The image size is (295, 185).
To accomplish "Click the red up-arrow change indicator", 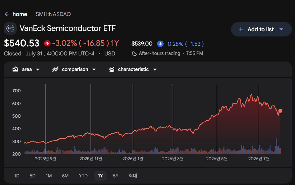I will click(47, 43).
